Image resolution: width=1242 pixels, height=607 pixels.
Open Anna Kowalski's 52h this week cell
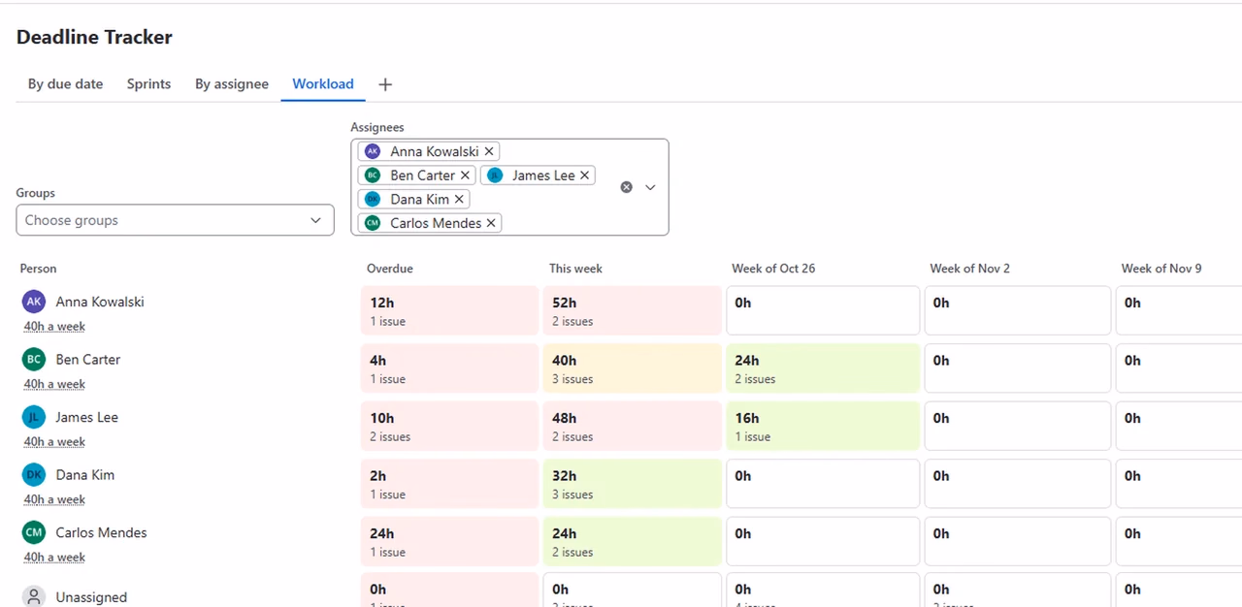[x=632, y=310]
